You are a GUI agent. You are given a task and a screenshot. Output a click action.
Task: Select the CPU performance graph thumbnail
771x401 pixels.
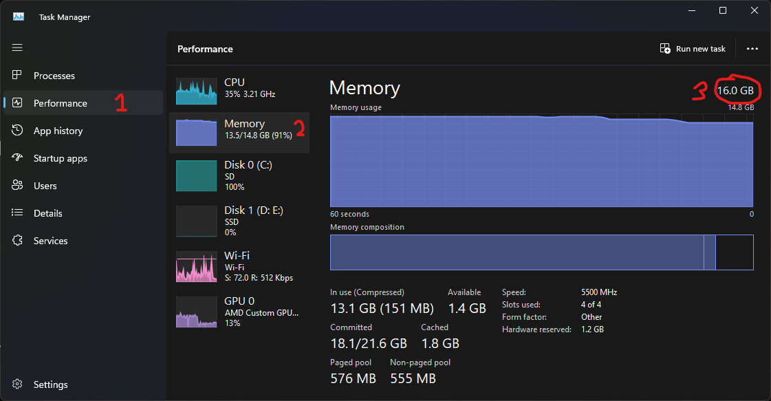click(197, 91)
